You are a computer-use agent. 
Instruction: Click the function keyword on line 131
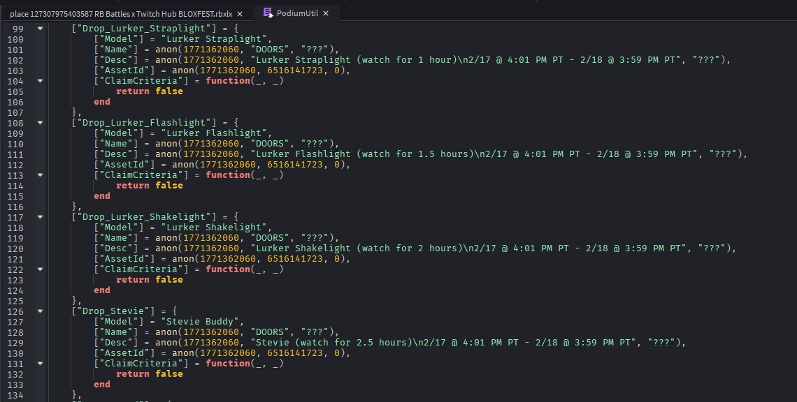coord(228,364)
